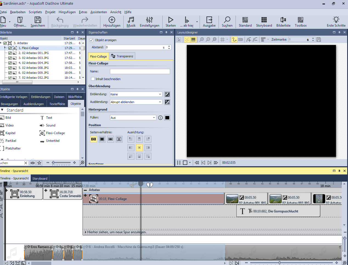The height and width of the screenshot is (265, 348).
Task: Open the Einblendung dropdown
Action: tap(136, 94)
